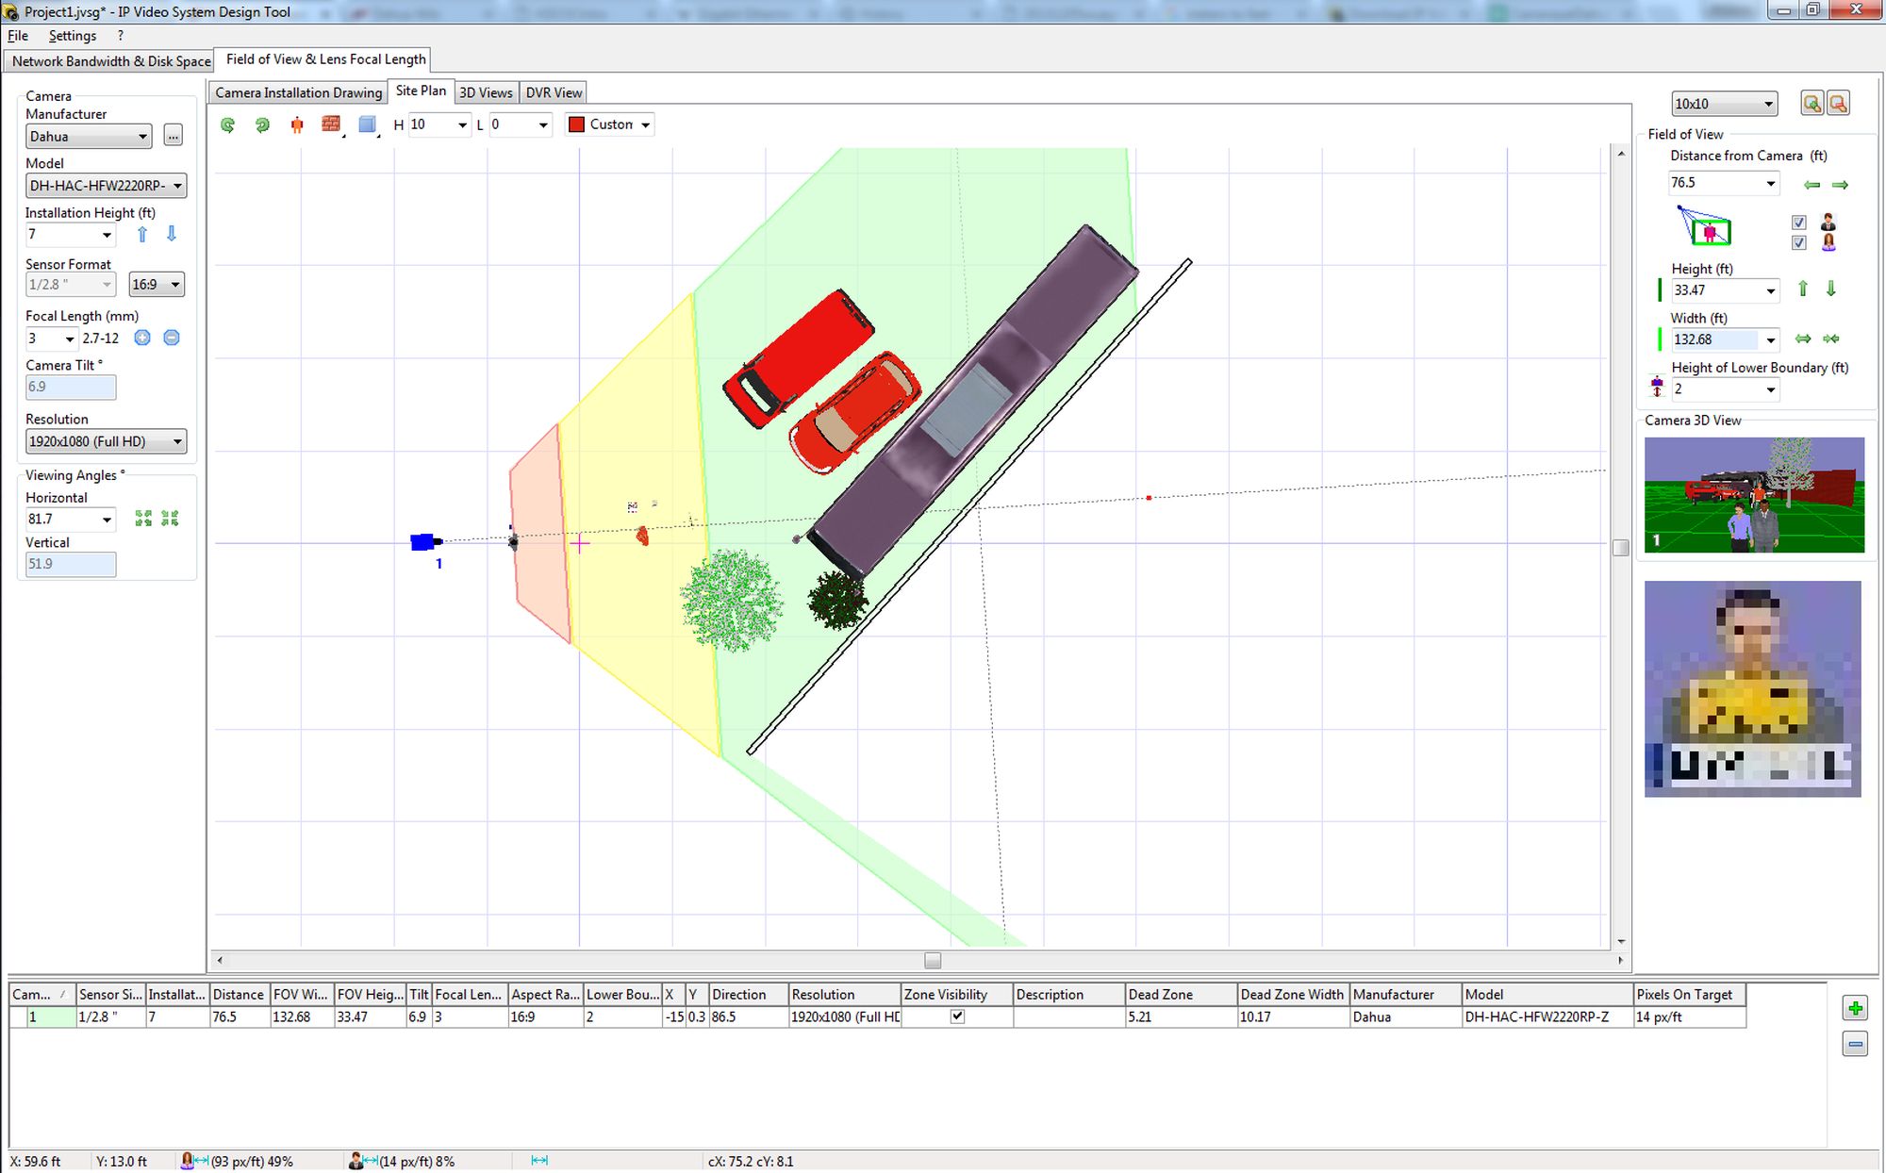Click the red Custom color swatch
1886x1173 pixels.
577,124
